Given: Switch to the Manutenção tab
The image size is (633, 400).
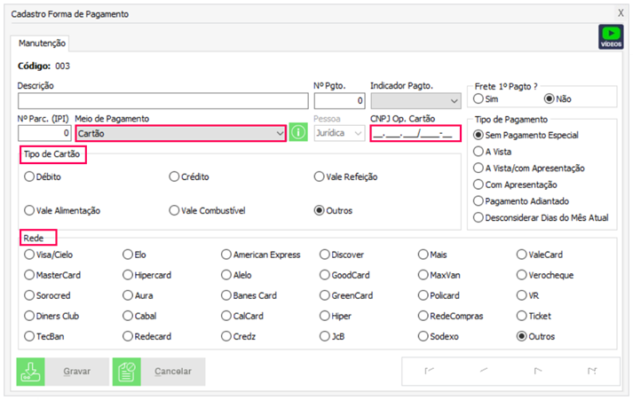Looking at the screenshot, I should (42, 43).
